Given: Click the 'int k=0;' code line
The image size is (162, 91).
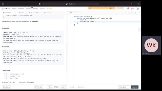Looking at the screenshot, I should (83, 20).
